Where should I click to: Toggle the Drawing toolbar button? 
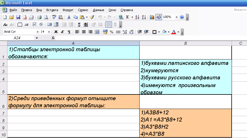(159, 17)
